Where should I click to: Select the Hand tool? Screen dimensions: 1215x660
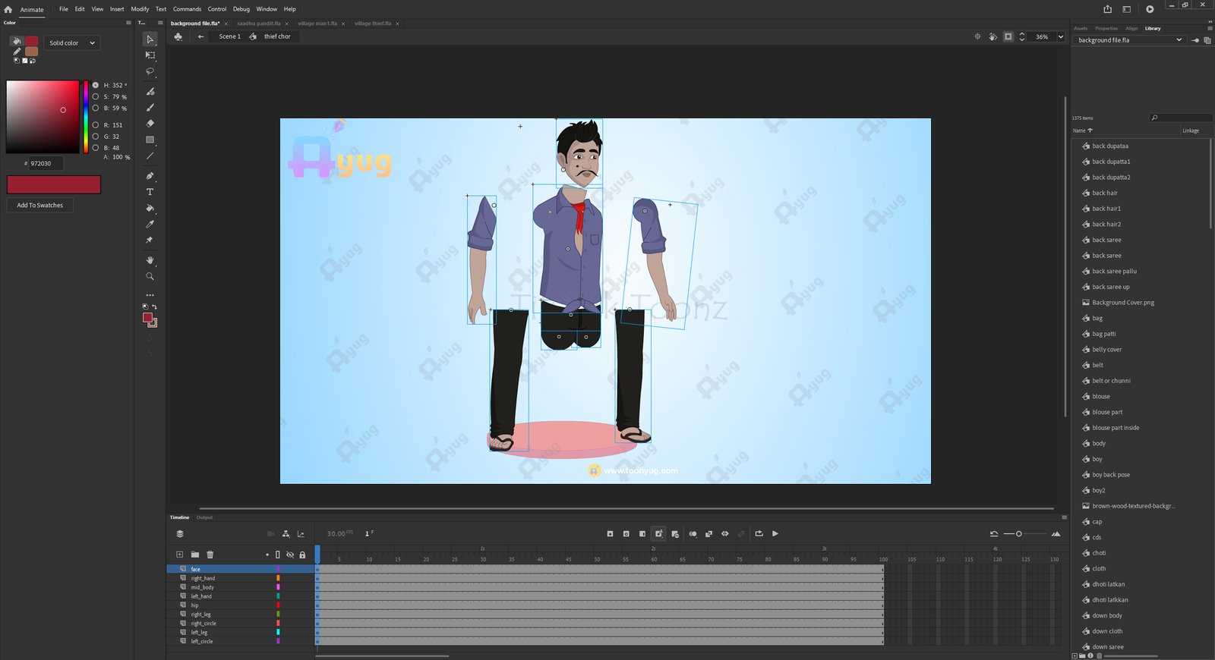150,260
